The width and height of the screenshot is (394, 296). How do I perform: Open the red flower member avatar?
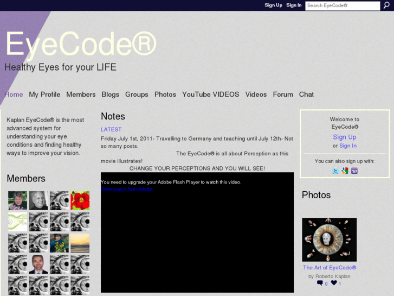(80, 200)
